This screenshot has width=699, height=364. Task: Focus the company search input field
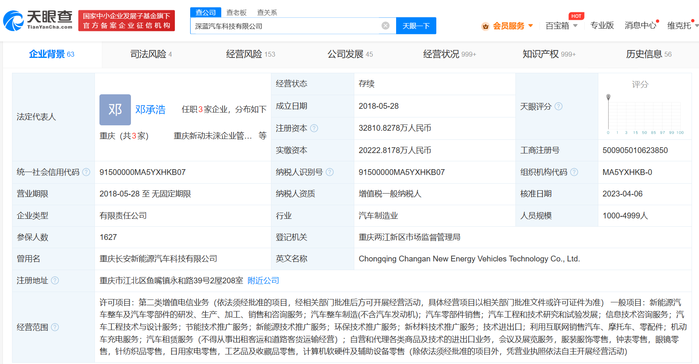[286, 26]
